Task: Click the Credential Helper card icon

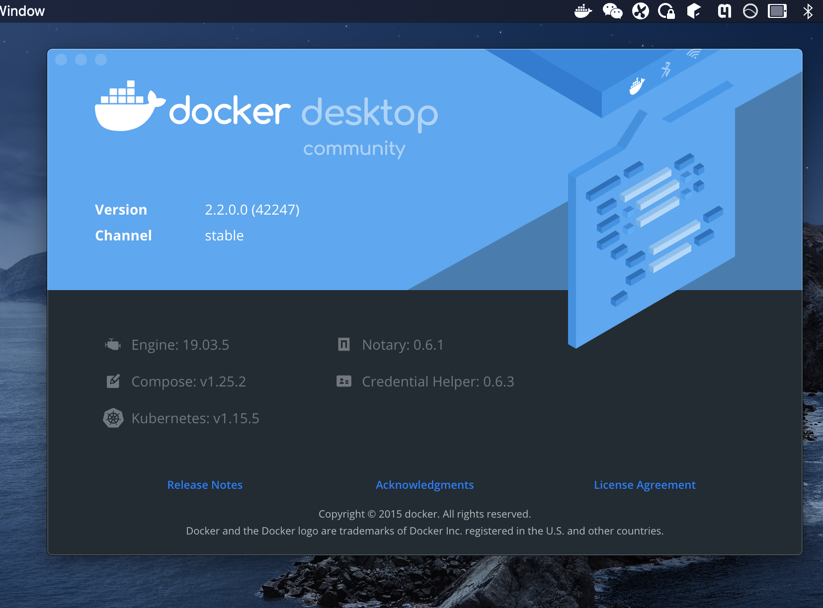Action: pos(344,381)
